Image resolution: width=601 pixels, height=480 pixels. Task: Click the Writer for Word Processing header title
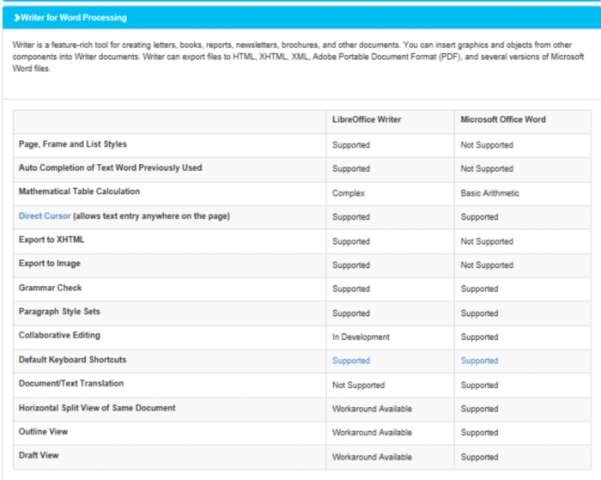click(x=75, y=17)
